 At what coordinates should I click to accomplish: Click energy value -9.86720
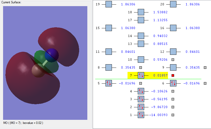(159, 107)
